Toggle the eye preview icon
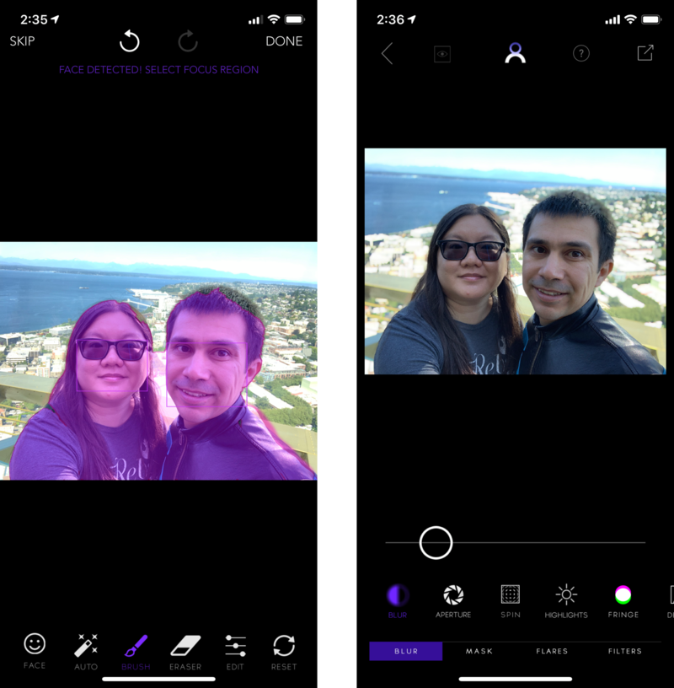 pos(442,54)
